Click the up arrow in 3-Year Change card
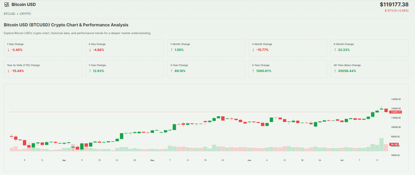The height and width of the screenshot is (175, 415). tap(172, 71)
